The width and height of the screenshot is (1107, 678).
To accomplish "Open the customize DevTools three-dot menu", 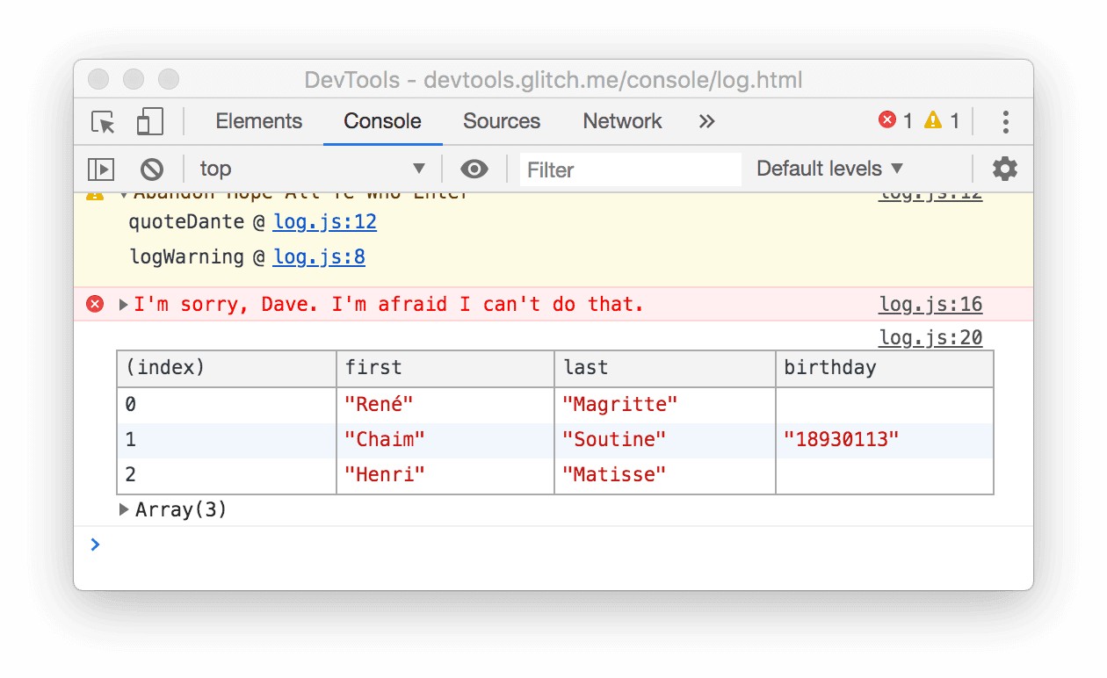I will coord(1005,121).
